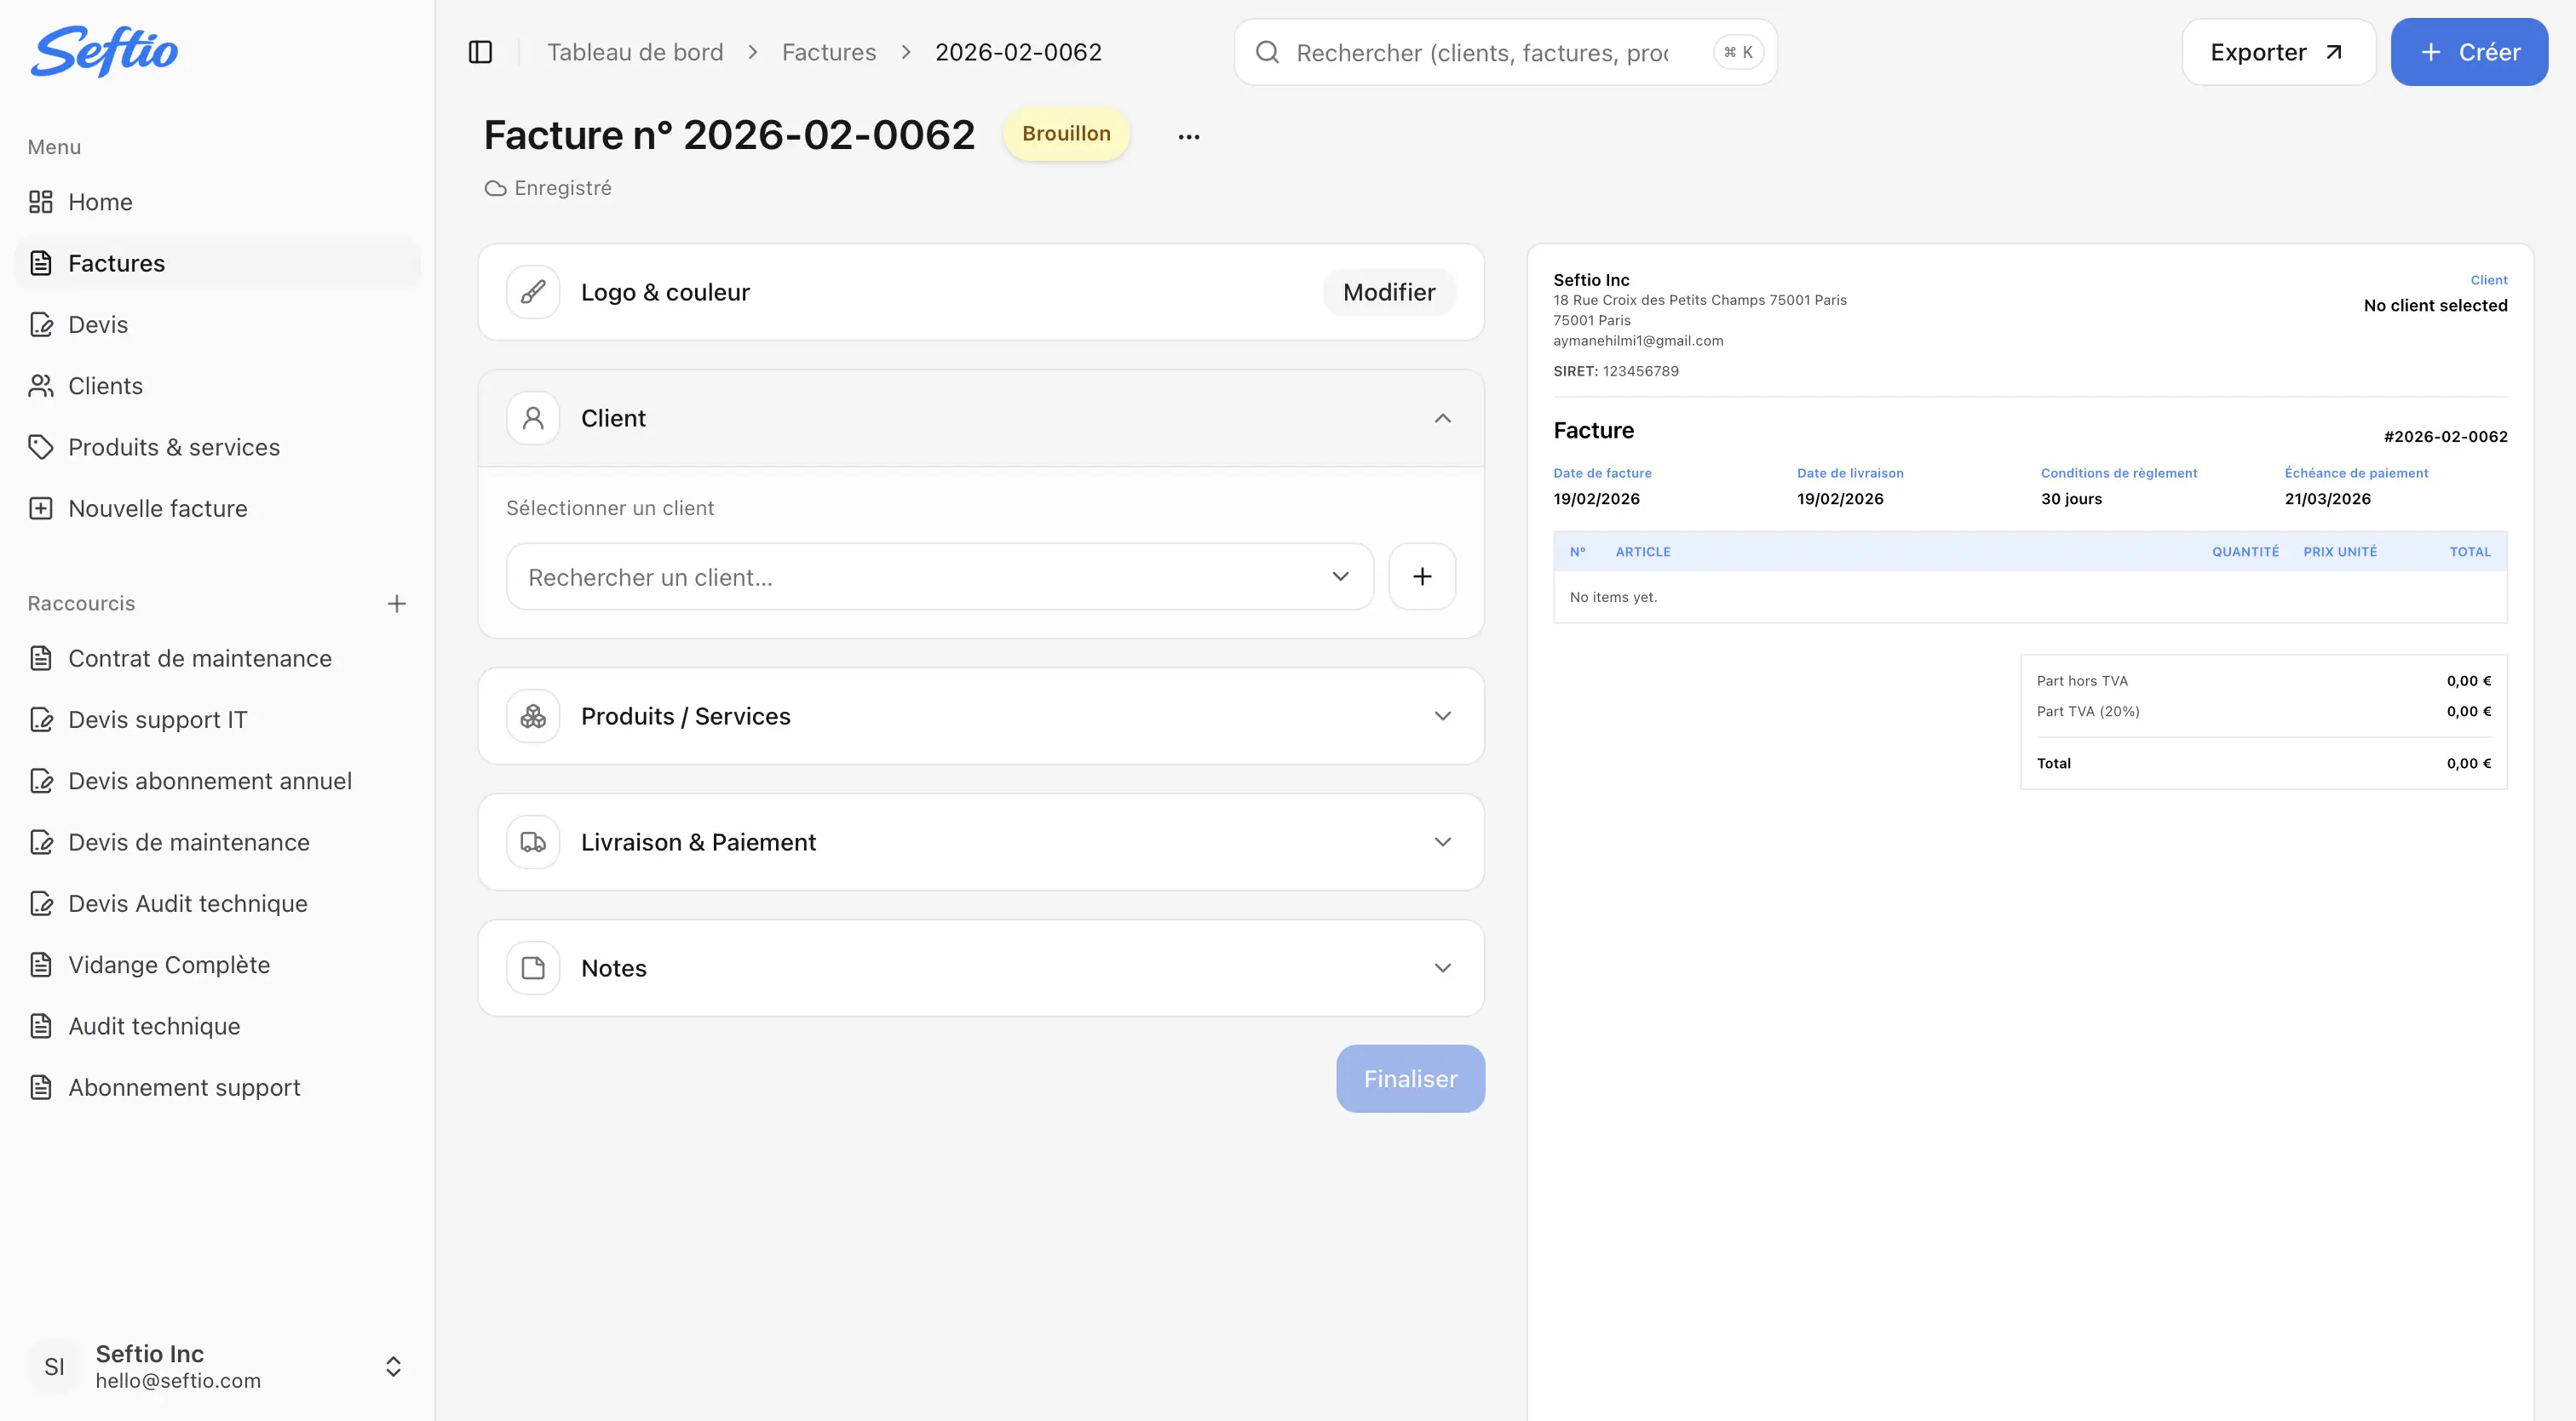Toggle the sidebar visibility button
Viewport: 2576px width, 1421px height.
481,51
